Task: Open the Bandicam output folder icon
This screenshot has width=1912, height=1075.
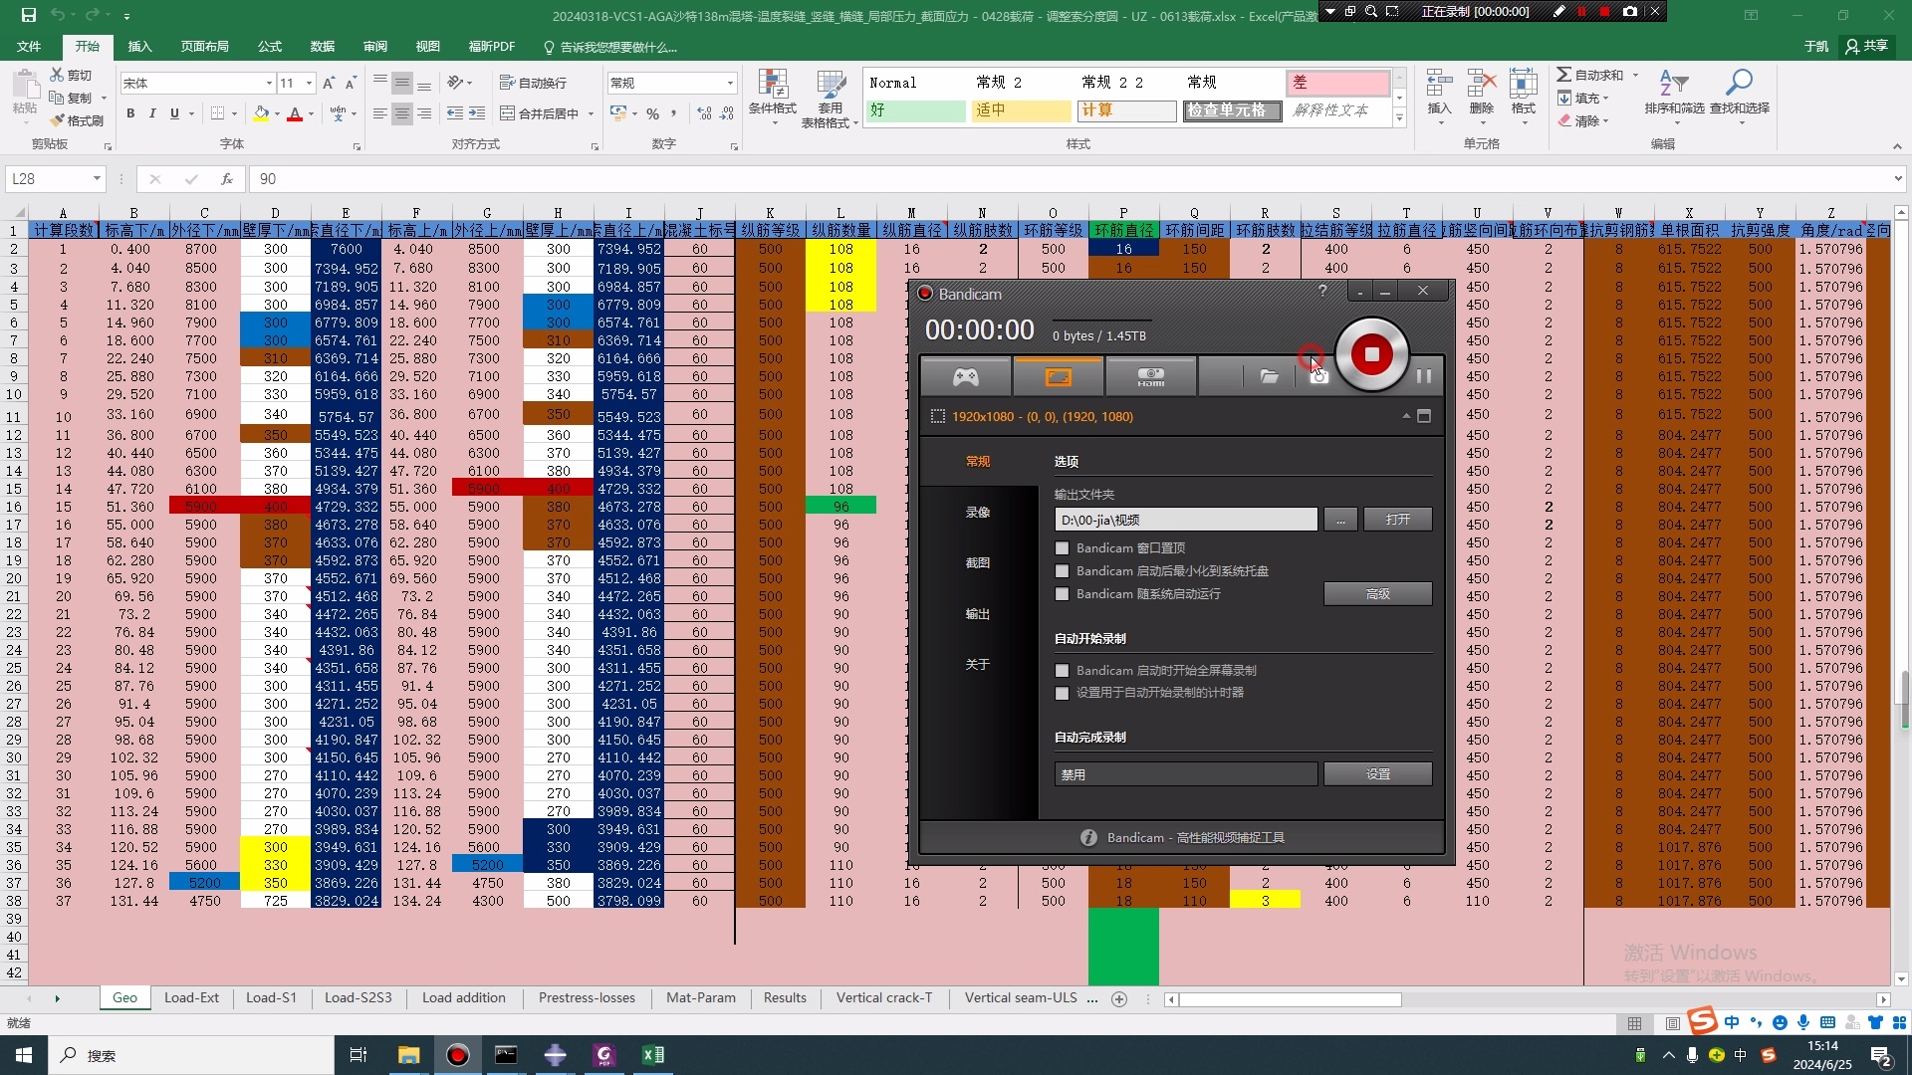Action: 1269,375
